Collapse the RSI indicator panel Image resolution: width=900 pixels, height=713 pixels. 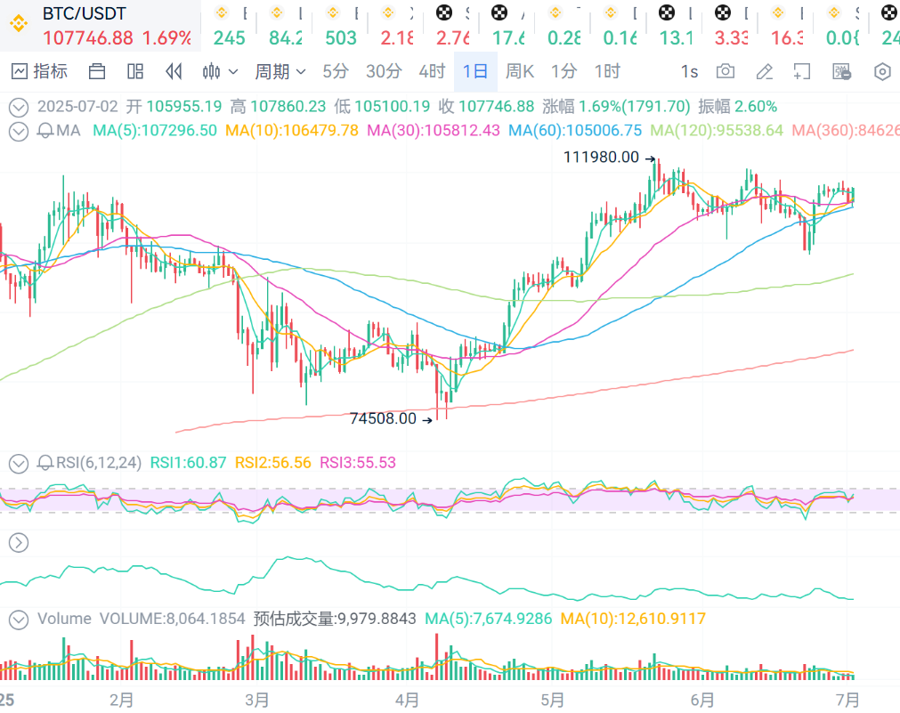point(19,463)
